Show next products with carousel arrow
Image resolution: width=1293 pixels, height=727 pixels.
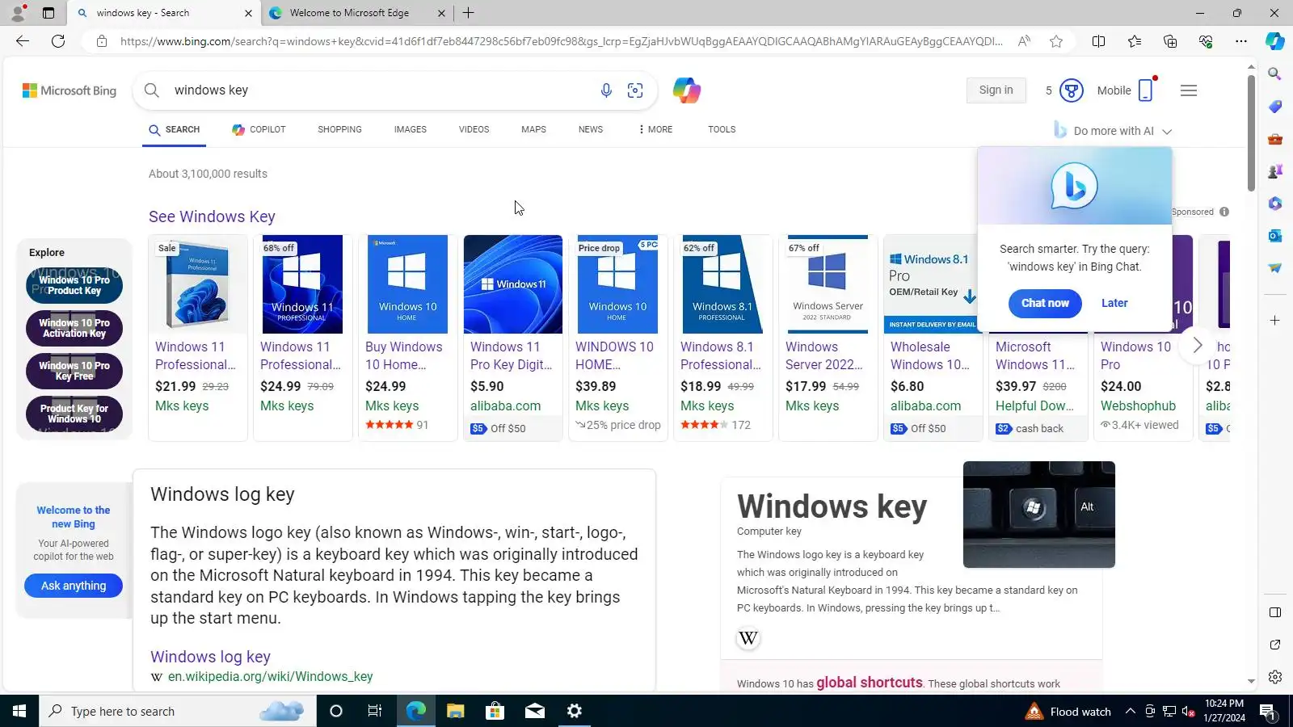[1197, 346]
